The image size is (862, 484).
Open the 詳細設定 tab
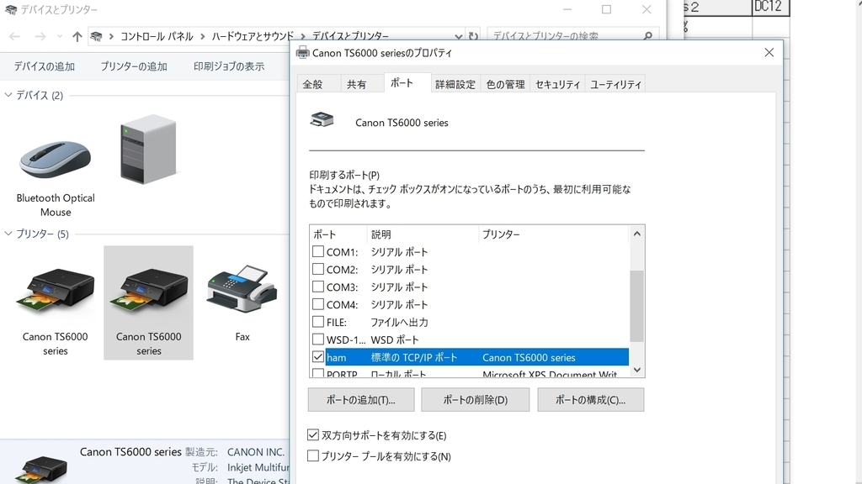[x=455, y=85]
